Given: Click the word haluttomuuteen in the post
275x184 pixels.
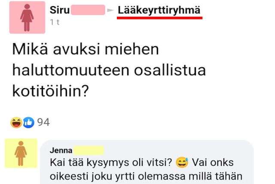Looking at the screenshot, I should [x=71, y=70].
